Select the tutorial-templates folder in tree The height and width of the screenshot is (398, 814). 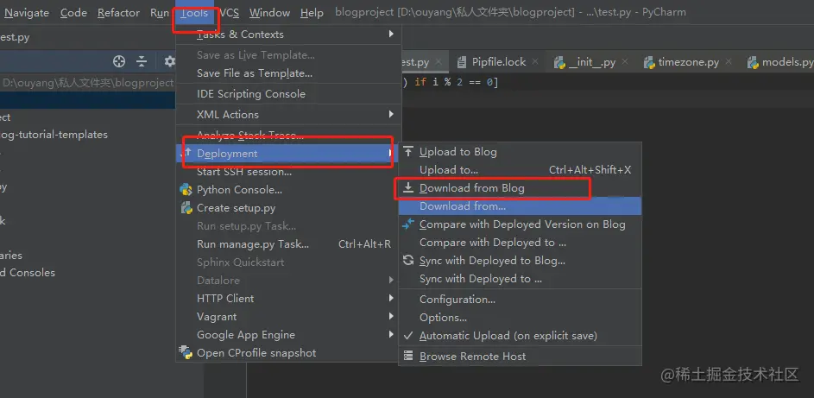[54, 135]
